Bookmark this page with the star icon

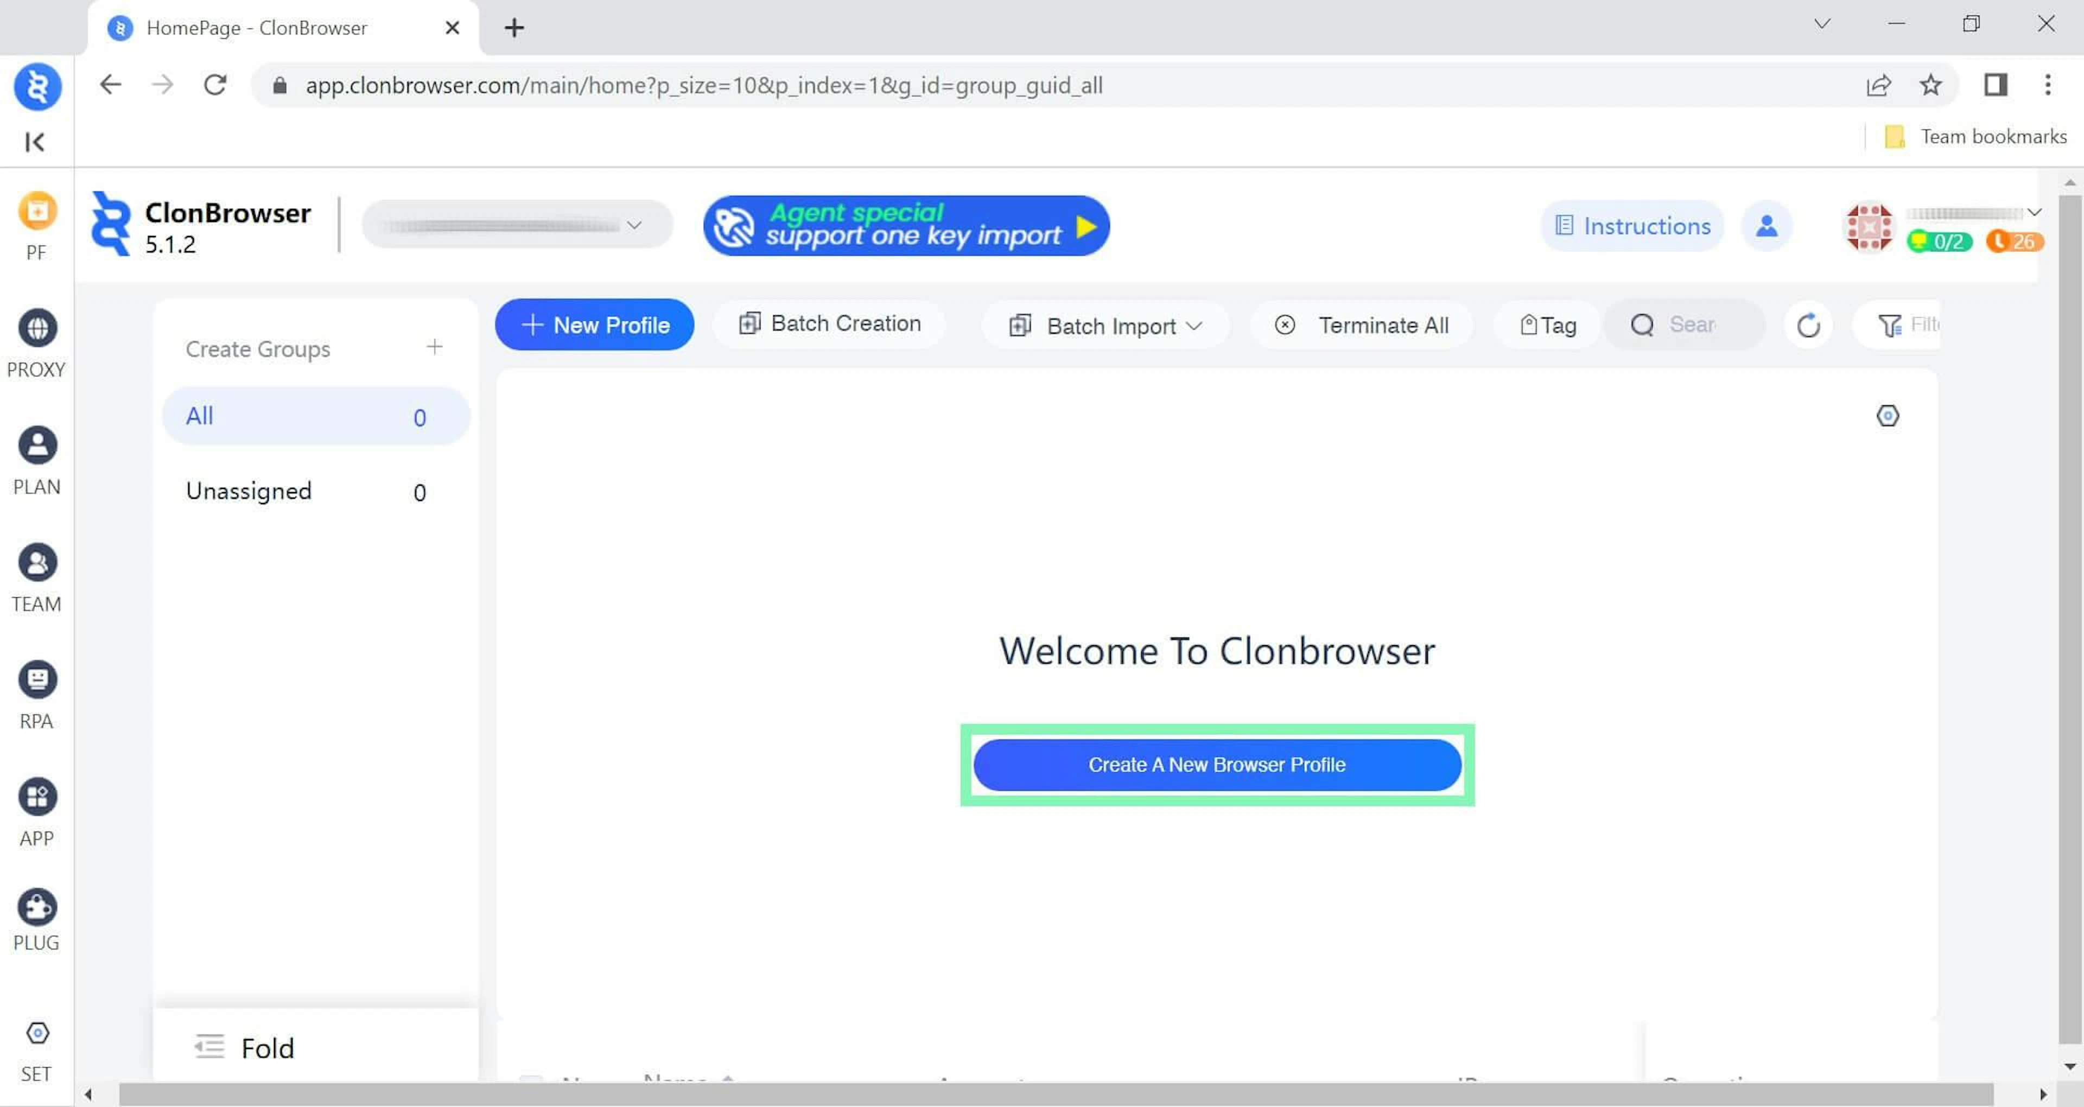pos(1931,84)
